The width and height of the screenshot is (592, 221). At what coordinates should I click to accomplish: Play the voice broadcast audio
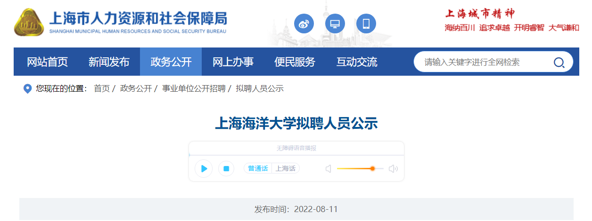coord(204,168)
